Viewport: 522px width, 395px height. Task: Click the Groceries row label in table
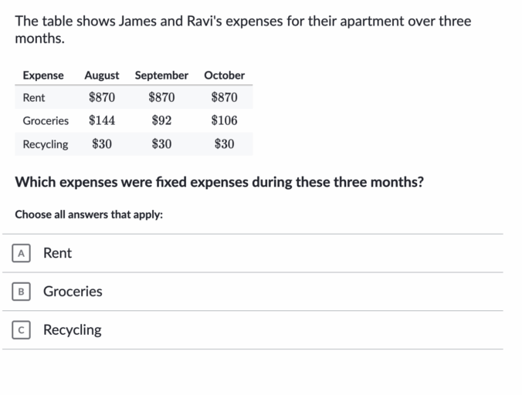click(x=46, y=120)
